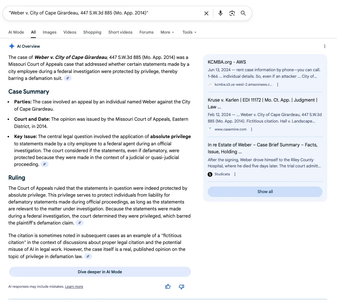Image resolution: width=337 pixels, height=304 pixels.
Task: Give thumbs down to AI Overview
Action: click(x=182, y=287)
